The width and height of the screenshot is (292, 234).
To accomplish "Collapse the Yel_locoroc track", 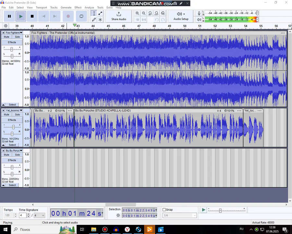I will tap(3, 145).
